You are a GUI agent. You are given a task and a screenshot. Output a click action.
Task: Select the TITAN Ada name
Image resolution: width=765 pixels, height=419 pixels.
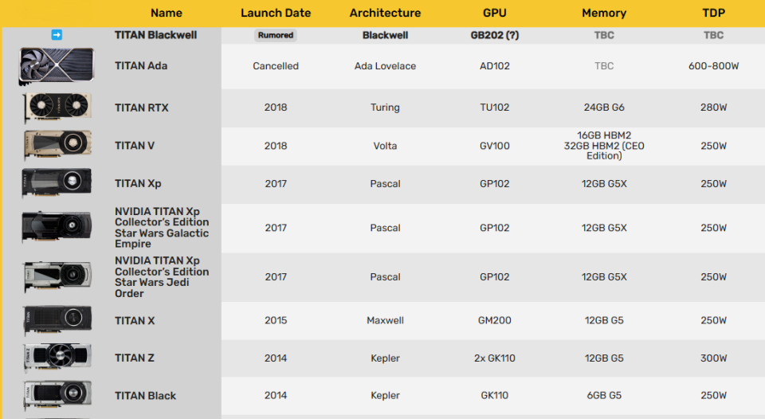(x=141, y=66)
